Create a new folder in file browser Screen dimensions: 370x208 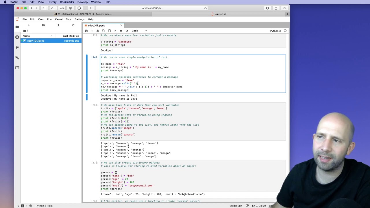pos(43,25)
